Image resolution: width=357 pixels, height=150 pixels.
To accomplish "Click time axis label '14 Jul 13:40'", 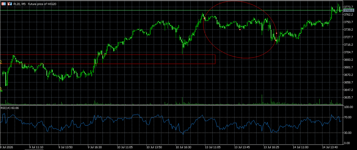I will point(330,147).
